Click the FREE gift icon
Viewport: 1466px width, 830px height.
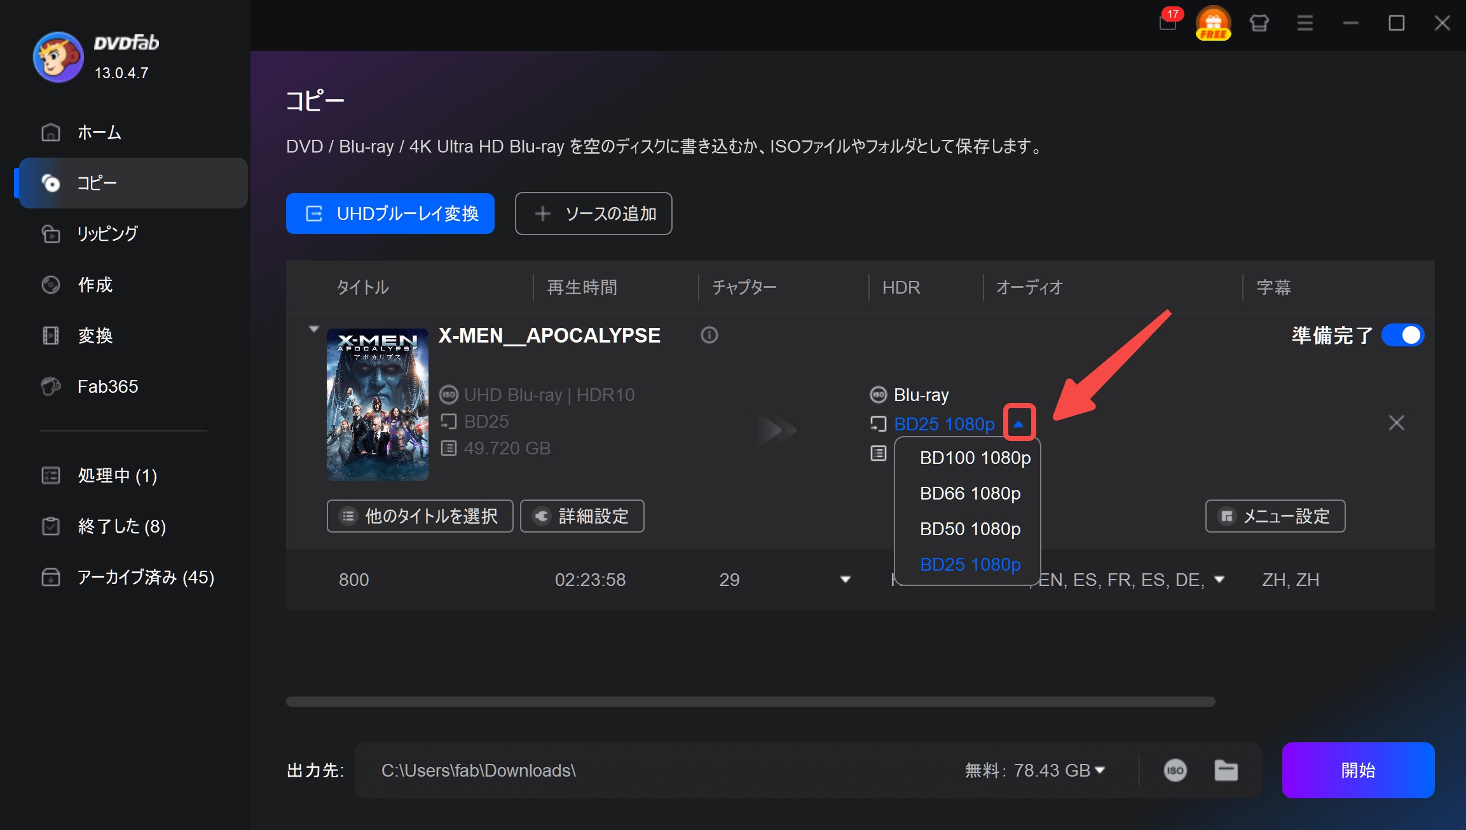1213,23
